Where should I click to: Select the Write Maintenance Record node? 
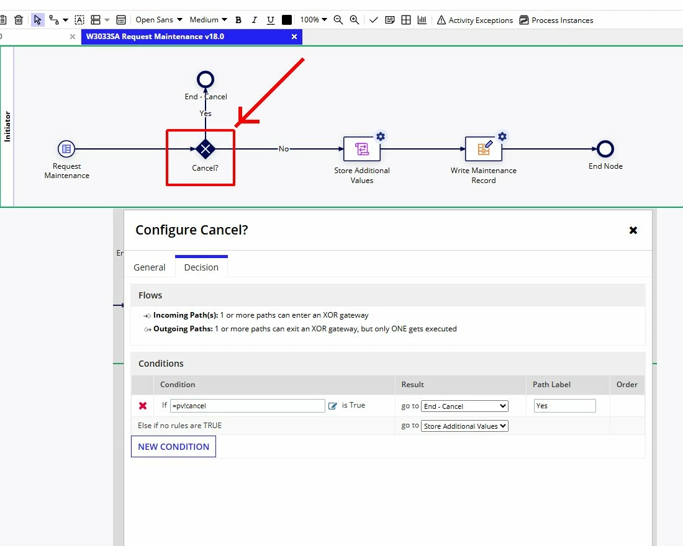point(484,149)
